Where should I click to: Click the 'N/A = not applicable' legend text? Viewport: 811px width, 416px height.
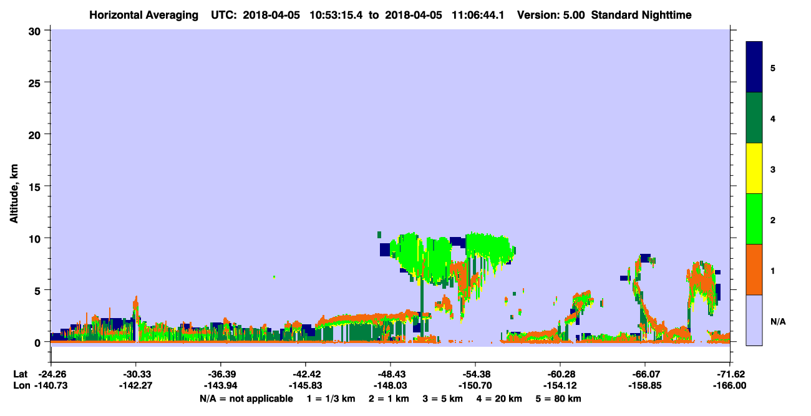point(246,399)
